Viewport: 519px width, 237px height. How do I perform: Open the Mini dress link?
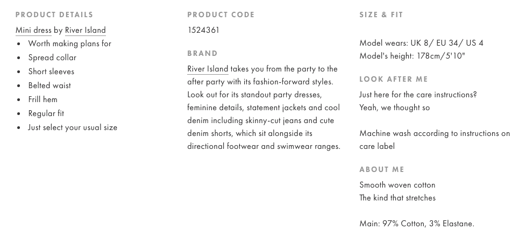click(x=33, y=30)
